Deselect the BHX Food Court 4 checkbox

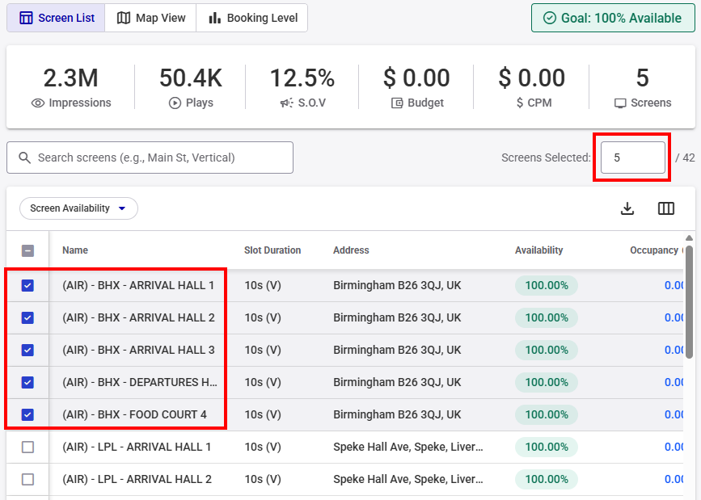coord(27,414)
